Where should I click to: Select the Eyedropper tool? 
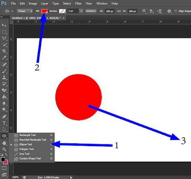(x=4, y=58)
